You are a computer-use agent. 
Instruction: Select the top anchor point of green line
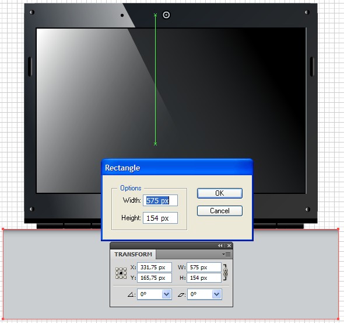pyautogui.click(x=155, y=15)
